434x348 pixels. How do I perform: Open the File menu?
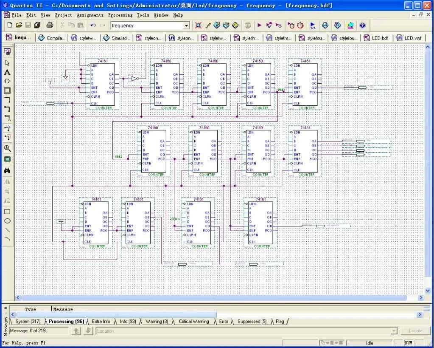pyautogui.click(x=16, y=15)
